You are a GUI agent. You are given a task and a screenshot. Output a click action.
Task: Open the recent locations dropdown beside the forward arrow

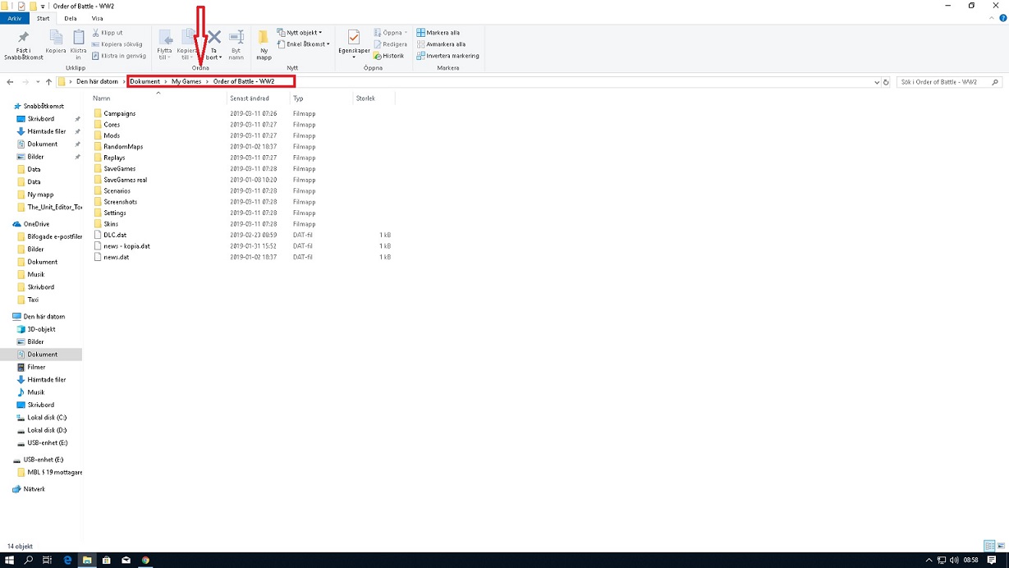38,82
